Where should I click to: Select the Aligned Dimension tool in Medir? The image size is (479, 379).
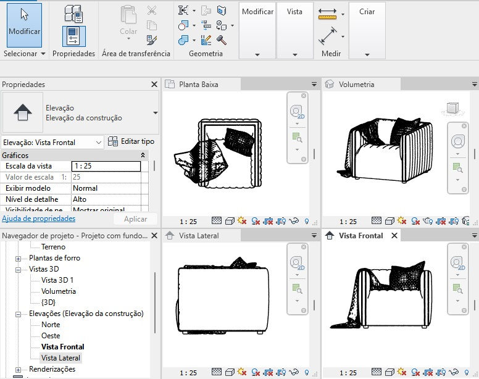[327, 36]
